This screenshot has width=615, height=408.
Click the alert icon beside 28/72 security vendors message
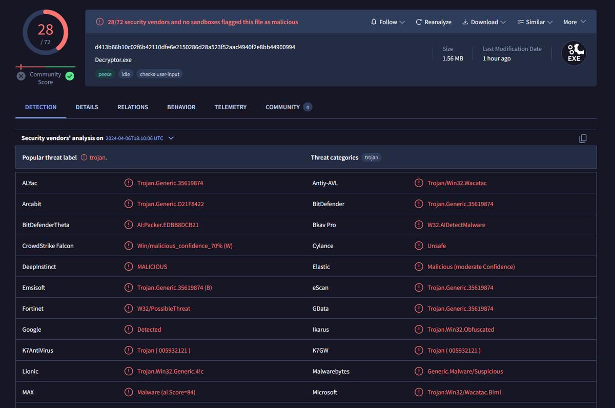(x=100, y=22)
